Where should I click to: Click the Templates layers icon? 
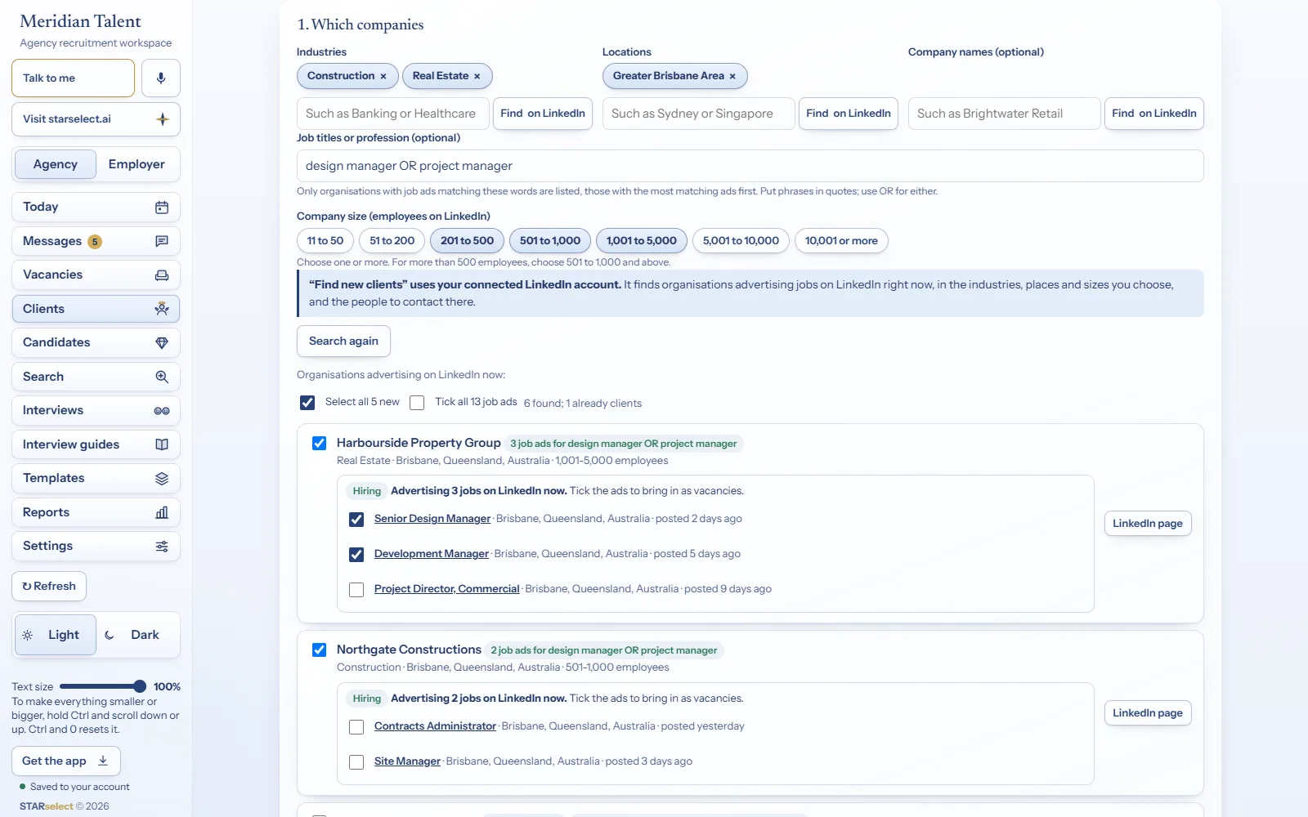tap(162, 479)
